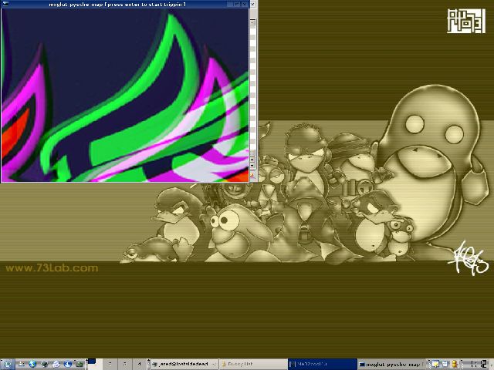
Task: Switch to virtual desktop 4 in pager
Action: (x=139, y=364)
